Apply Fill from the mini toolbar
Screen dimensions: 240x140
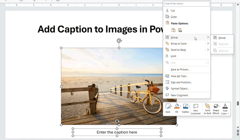click(x=177, y=108)
